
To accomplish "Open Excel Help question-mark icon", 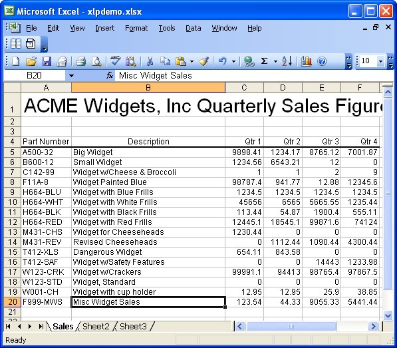I will 322,61.
